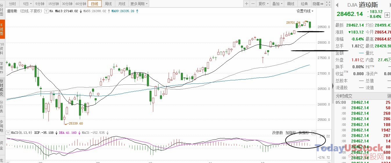Click 外盘 1.81亿 row
This screenshot has height=163, width=391.
[x=349, y=60]
